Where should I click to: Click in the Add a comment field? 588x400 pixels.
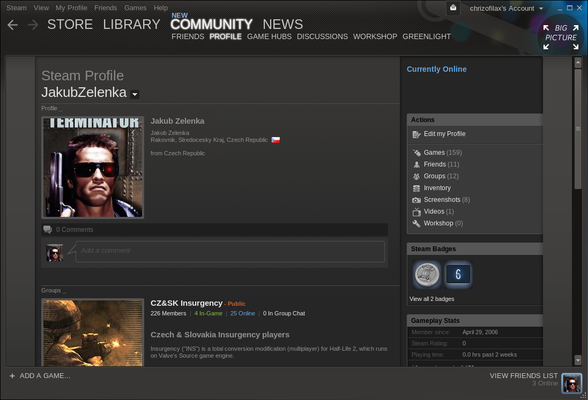[x=230, y=252]
